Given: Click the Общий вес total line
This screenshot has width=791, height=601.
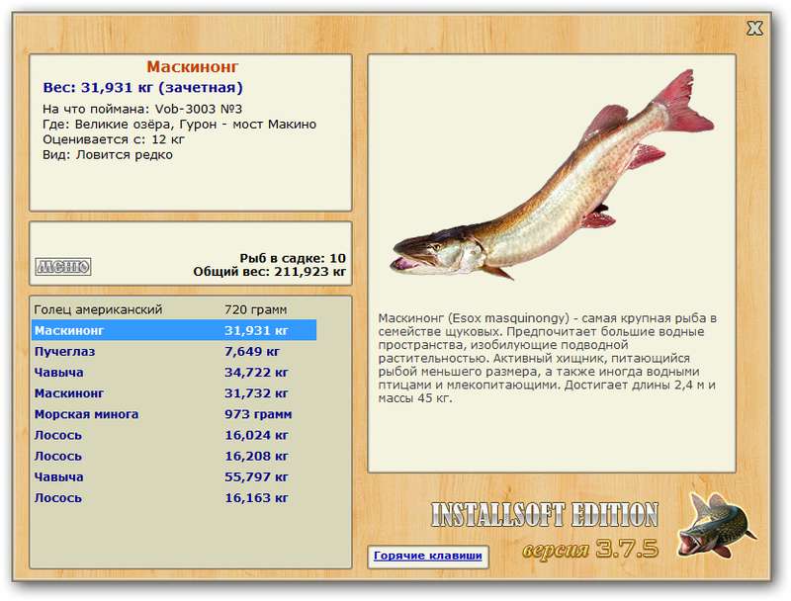Looking at the screenshot, I should pyautogui.click(x=269, y=272).
